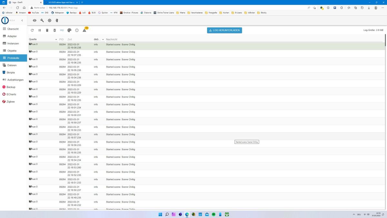Image resolution: width=387 pixels, height=218 pixels.
Task: Collapse the sidebar with the chevron
Action: (22, 20)
